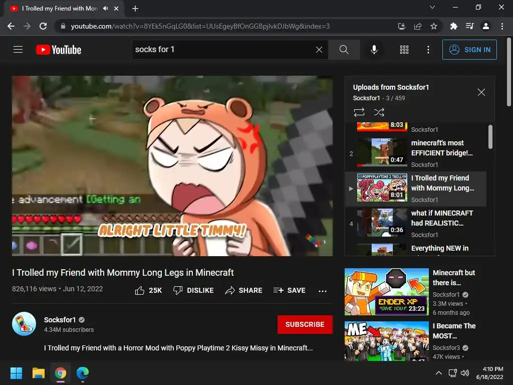This screenshot has width=513, height=385.
Task: Open File Explorer from taskbar
Action: (x=38, y=373)
